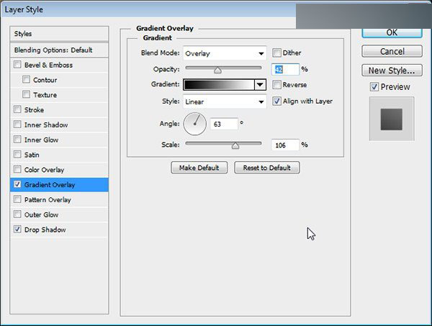Open the Styles panel entry
The height and width of the screenshot is (326, 432).
coord(59,34)
